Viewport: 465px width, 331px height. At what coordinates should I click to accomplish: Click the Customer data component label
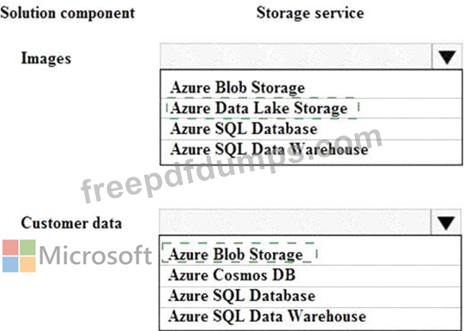[x=71, y=223]
